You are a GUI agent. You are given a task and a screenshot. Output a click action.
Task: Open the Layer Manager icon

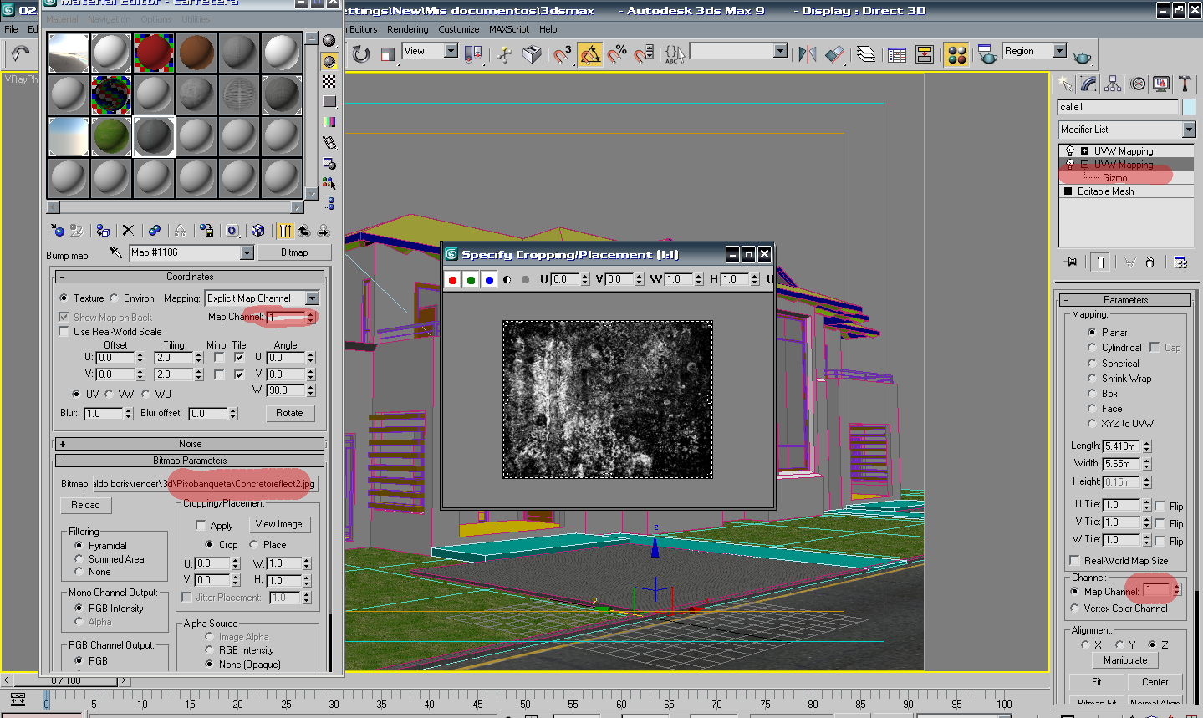tap(866, 54)
